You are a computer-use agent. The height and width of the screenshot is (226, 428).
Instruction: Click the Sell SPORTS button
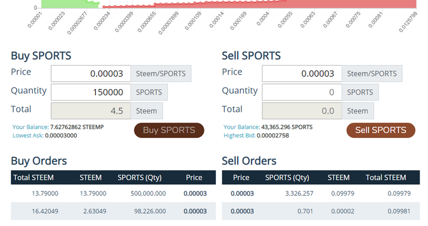click(x=381, y=130)
